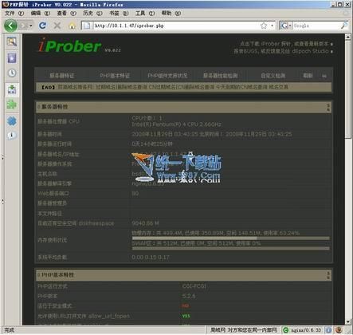Click the scrollbar up arrow

click(348, 37)
